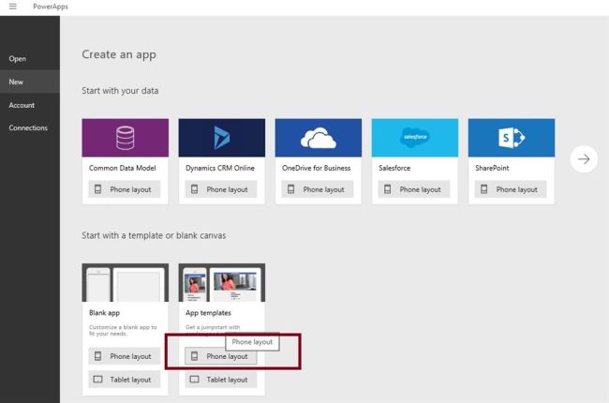Viewport: 609px width, 403px height.
Task: Open App templates in Tablet layout
Action: [x=220, y=380]
